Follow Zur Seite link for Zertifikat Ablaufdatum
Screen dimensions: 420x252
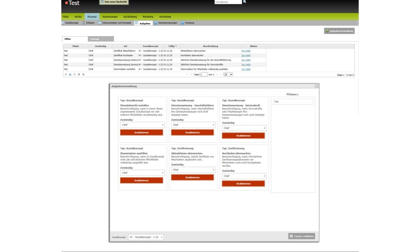pos(246,51)
